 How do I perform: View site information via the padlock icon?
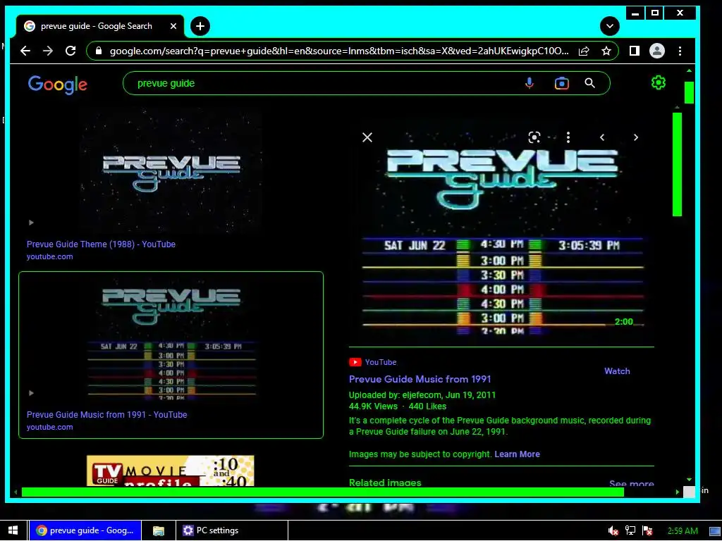tap(98, 51)
